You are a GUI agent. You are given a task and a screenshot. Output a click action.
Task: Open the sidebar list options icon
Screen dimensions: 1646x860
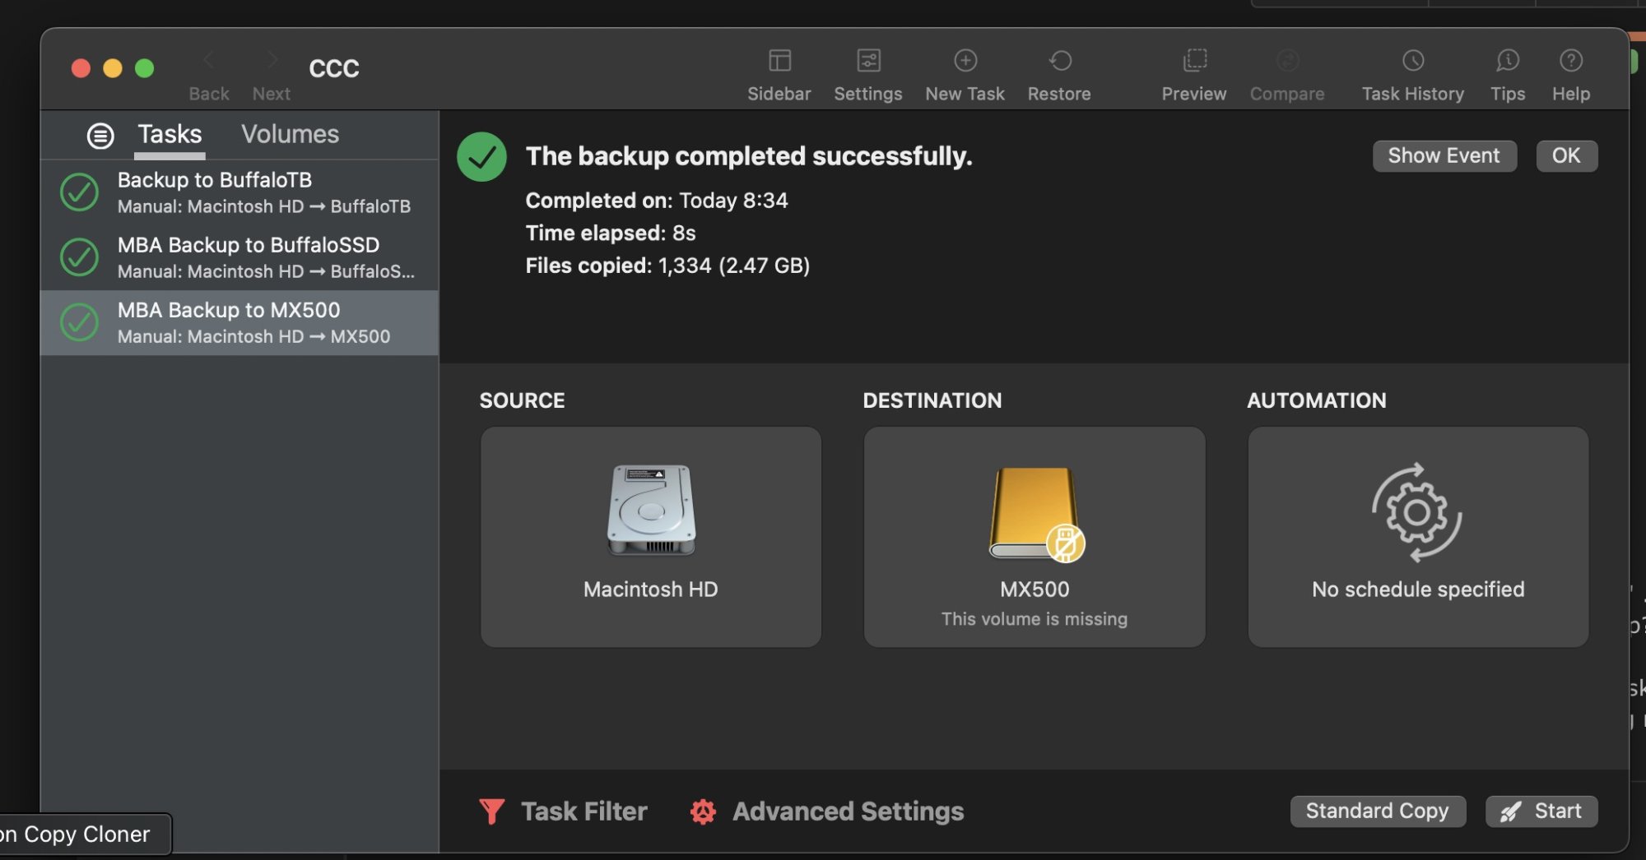pos(100,136)
